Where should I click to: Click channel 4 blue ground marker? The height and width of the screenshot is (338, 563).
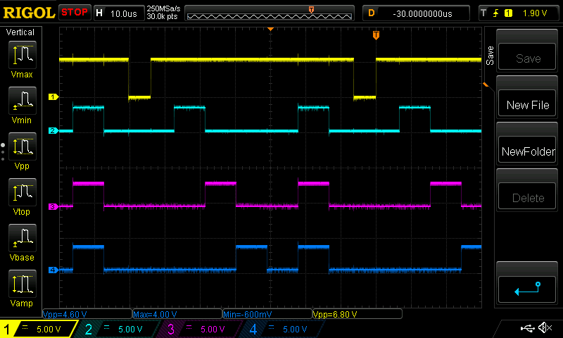coord(53,270)
